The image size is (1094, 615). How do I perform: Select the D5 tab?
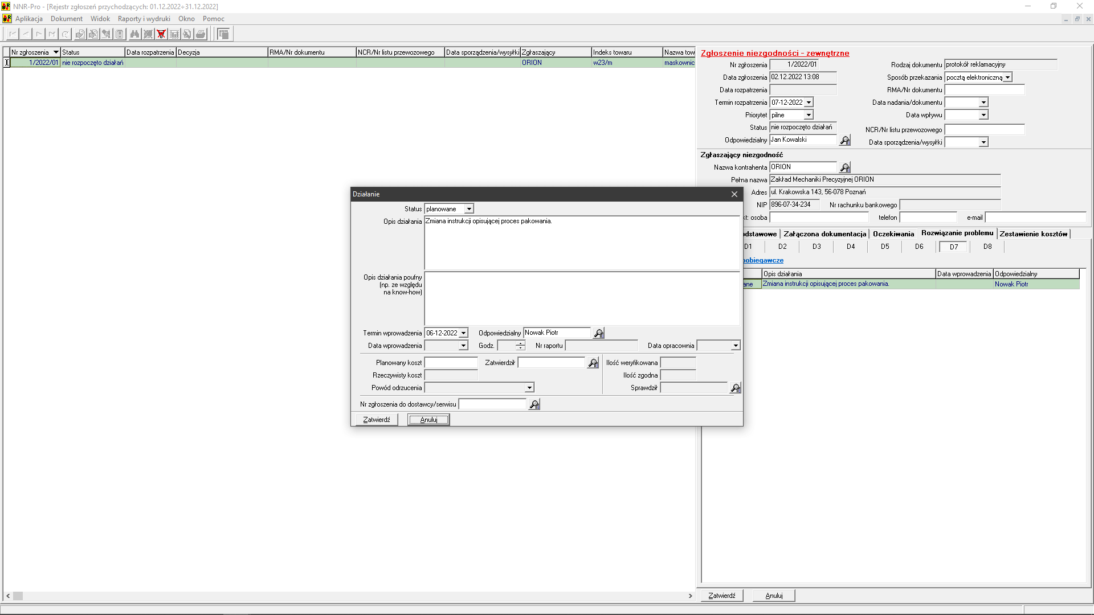point(884,247)
